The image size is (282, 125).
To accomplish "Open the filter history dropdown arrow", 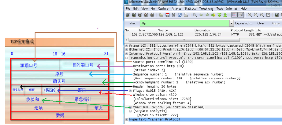I will coord(231,23).
